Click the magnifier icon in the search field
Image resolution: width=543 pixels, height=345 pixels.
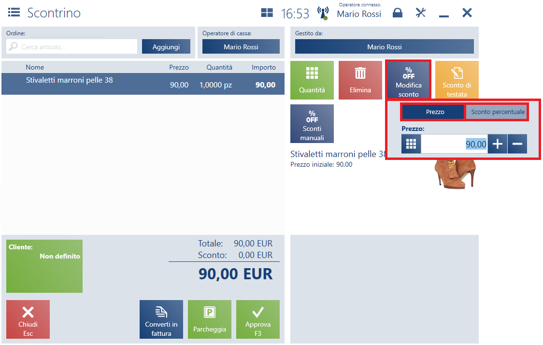coord(13,46)
